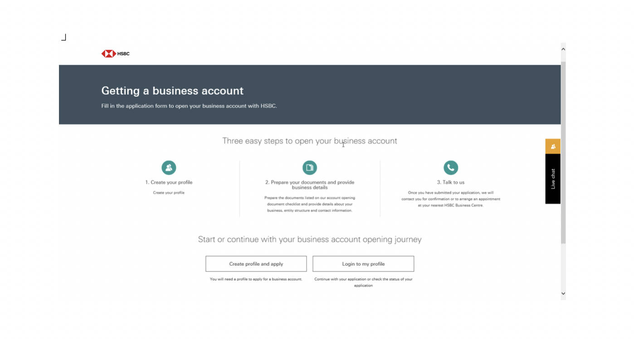Select the "1. Create your profile" step label

coord(169,182)
